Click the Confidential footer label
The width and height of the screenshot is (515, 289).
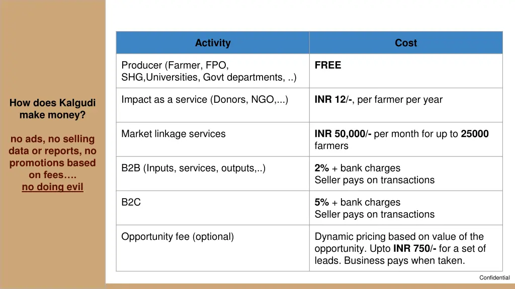tap(494, 277)
